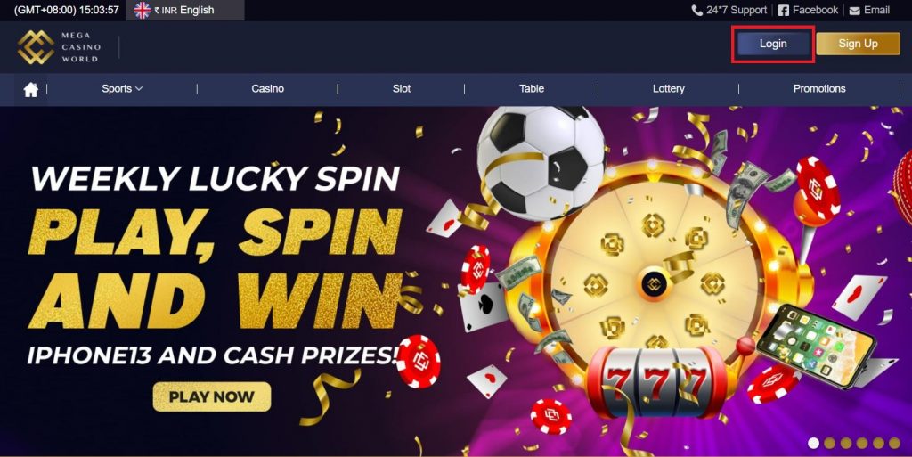Expand the Sports menu chevron
The width and height of the screenshot is (912, 457).
(x=139, y=89)
